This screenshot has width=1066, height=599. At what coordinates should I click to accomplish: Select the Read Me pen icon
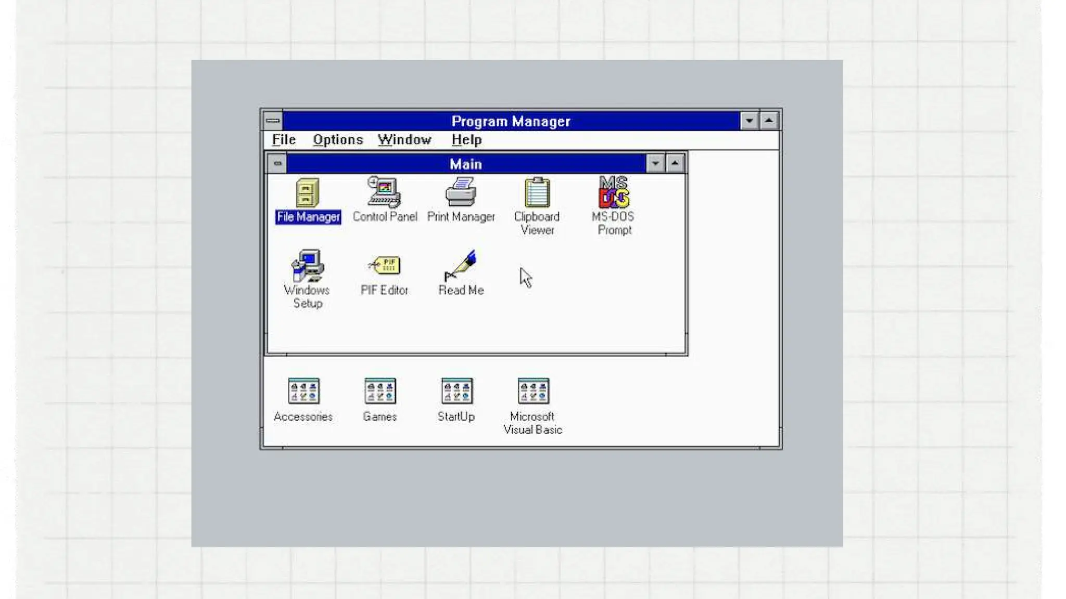[461, 265]
